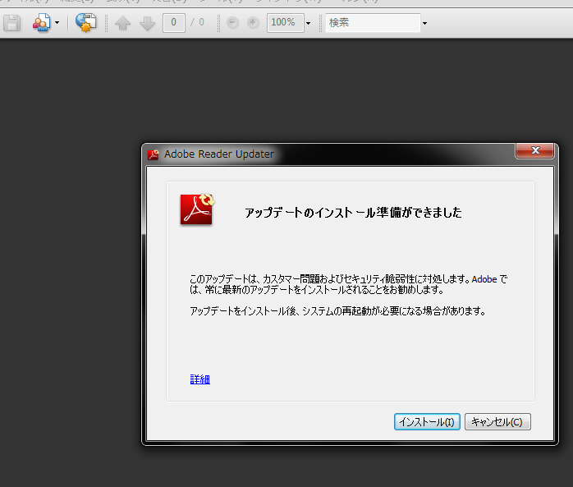Click the zoom in plus icon
The width and height of the screenshot is (573, 487).
(253, 23)
